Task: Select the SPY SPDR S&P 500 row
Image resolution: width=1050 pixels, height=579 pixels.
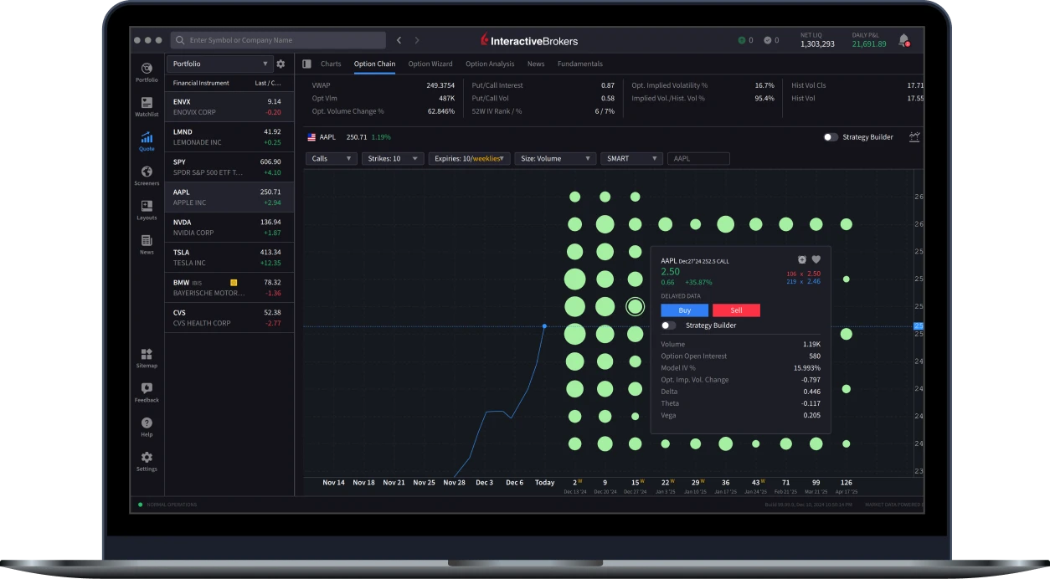Action: pos(229,167)
